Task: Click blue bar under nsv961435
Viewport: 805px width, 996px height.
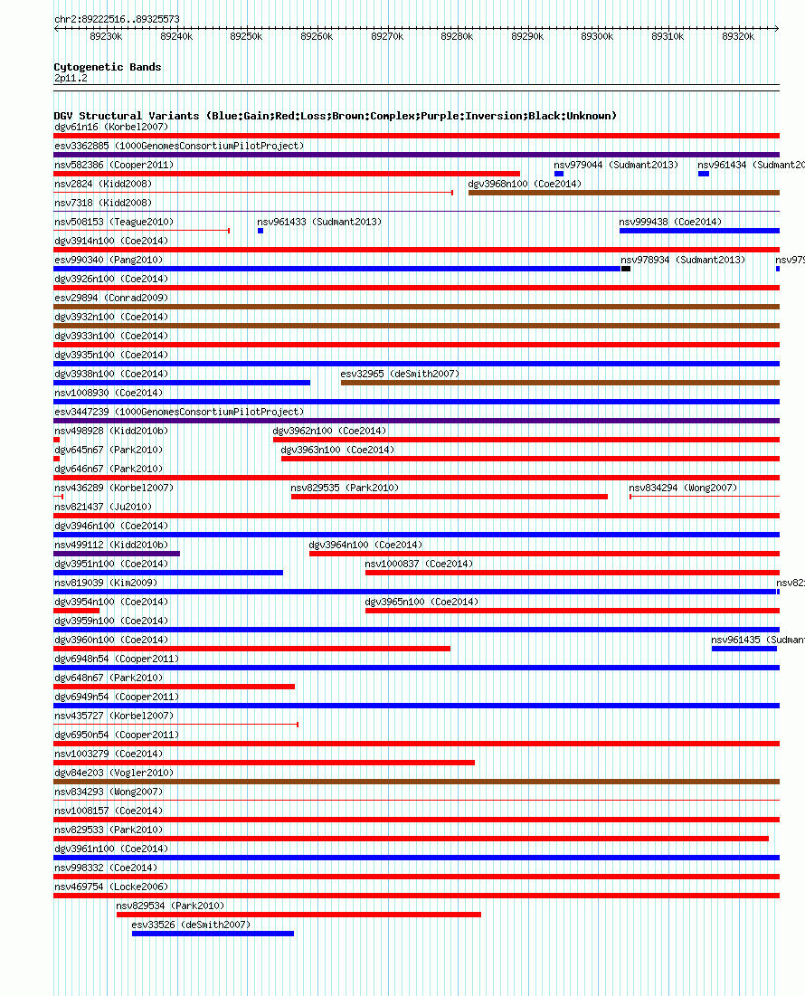Action: click(x=744, y=649)
